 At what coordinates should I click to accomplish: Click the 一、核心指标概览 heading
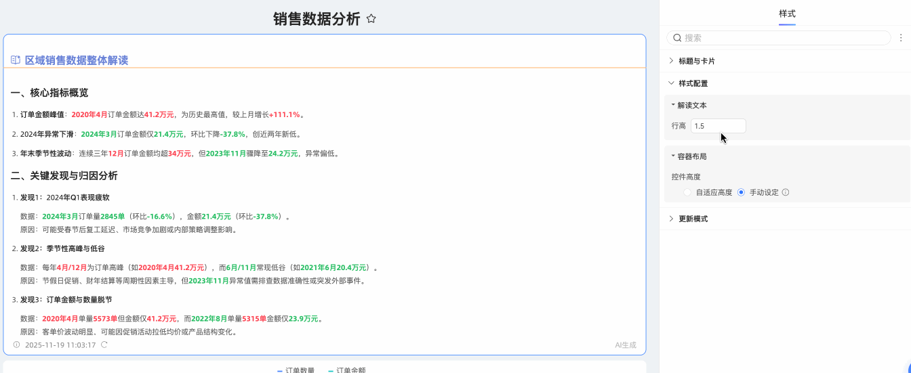49,93
